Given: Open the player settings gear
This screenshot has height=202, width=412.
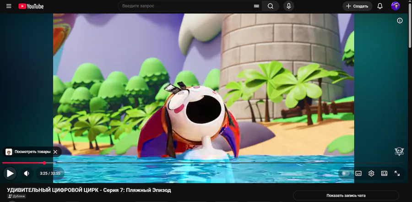Looking at the screenshot, I should 371,173.
